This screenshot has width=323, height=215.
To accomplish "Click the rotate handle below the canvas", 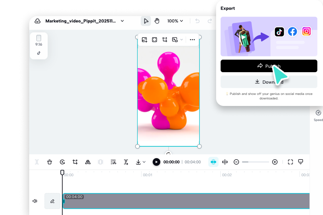I will coord(168,154).
